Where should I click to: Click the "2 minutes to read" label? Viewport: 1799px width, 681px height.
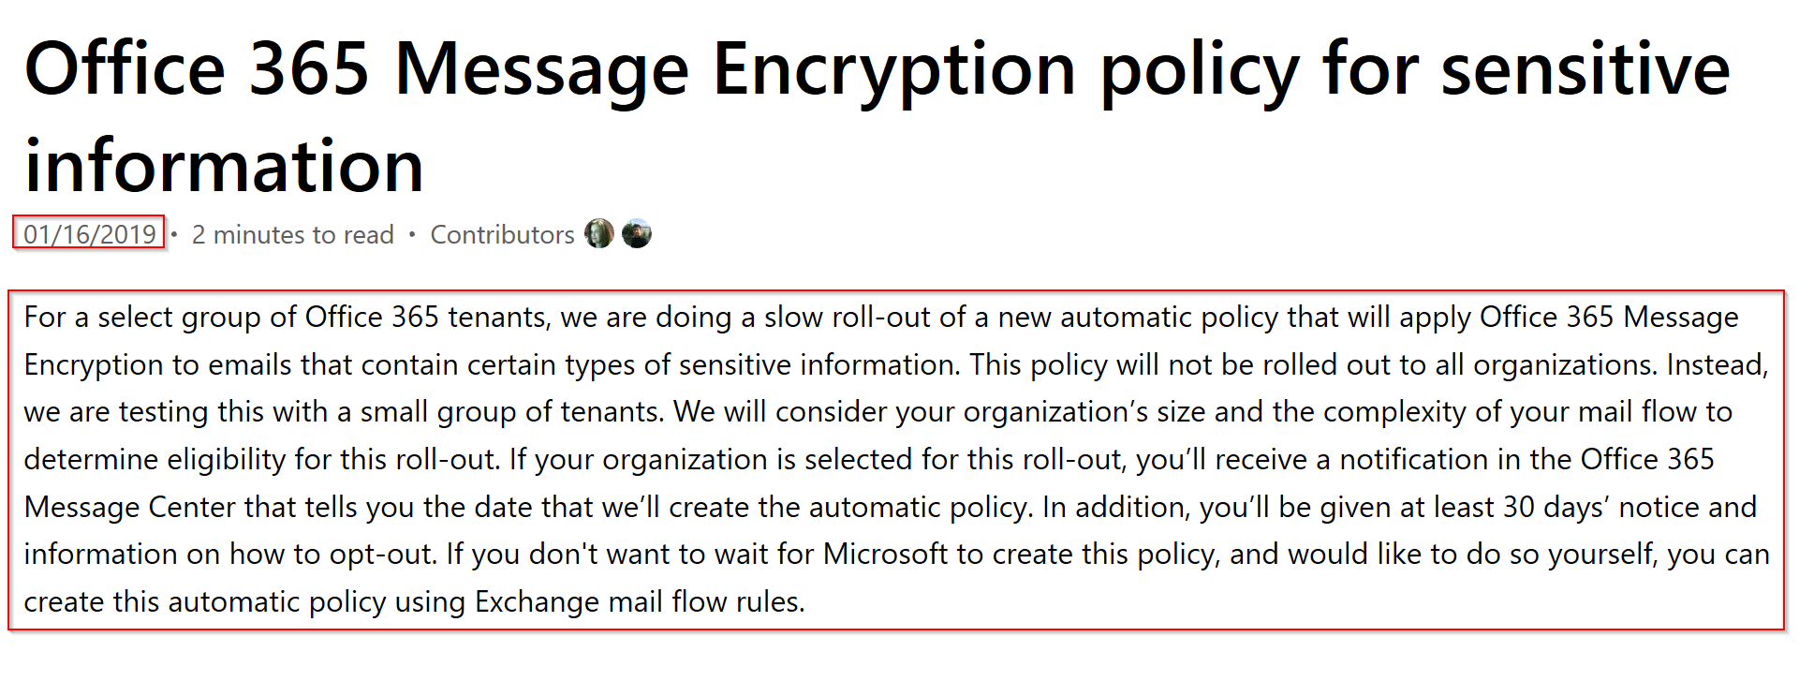(293, 235)
